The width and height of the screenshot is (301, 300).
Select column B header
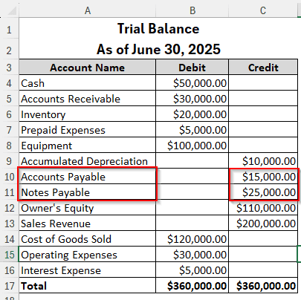point(192,11)
